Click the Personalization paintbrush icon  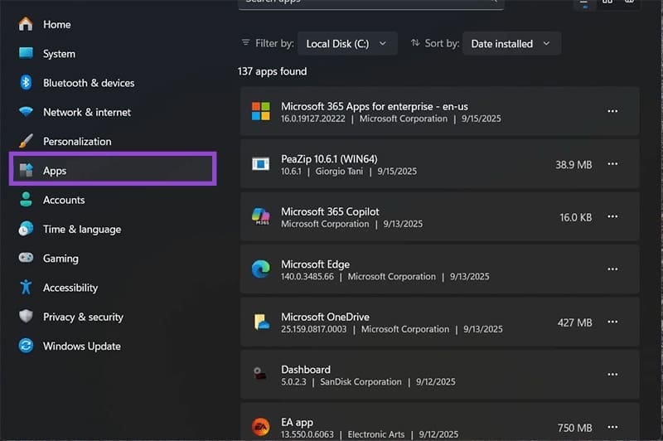tap(26, 141)
